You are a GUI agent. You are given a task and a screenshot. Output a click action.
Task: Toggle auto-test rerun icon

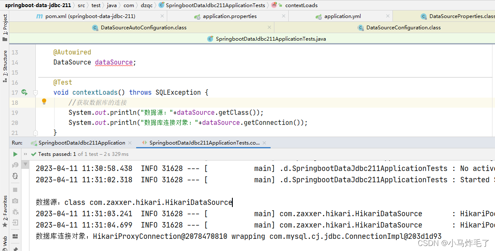15,176
